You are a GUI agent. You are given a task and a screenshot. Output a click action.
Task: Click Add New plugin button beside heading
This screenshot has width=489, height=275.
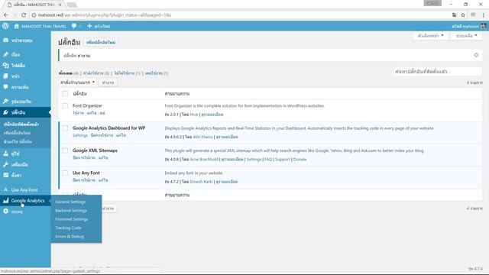click(101, 42)
